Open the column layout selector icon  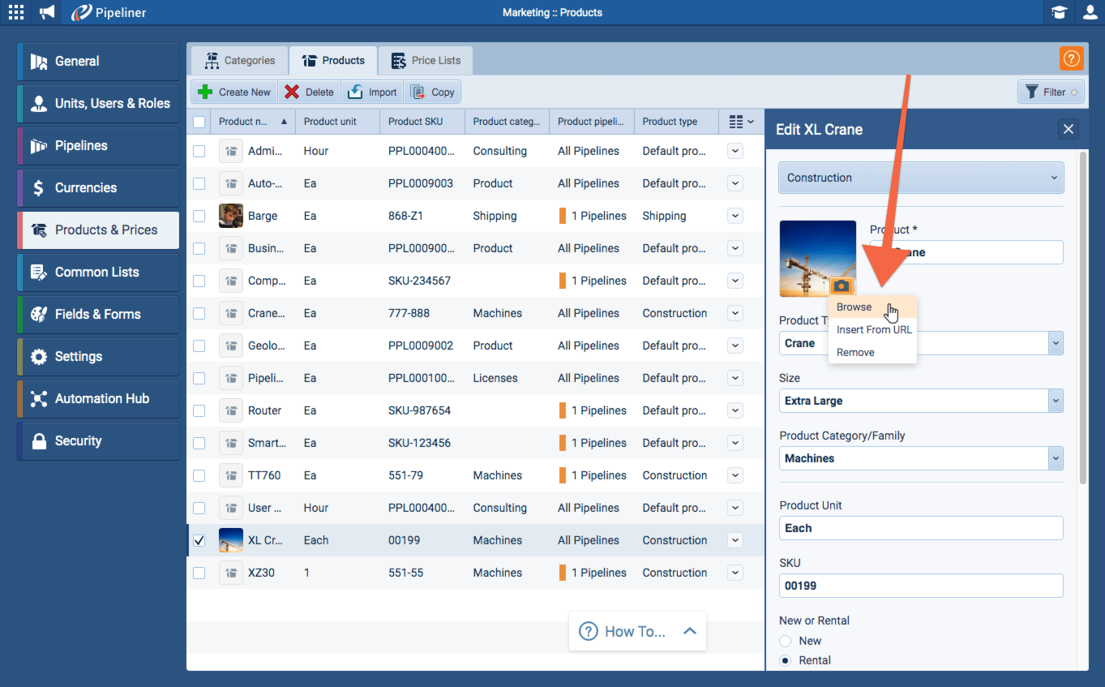click(741, 122)
